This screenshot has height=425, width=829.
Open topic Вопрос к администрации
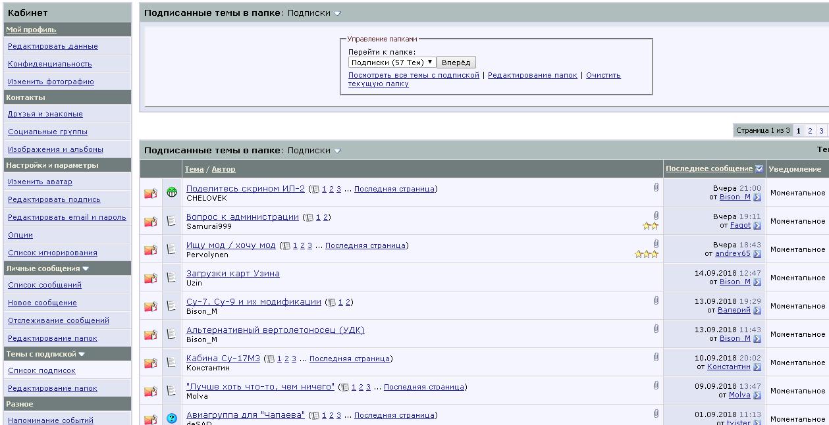tap(242, 217)
